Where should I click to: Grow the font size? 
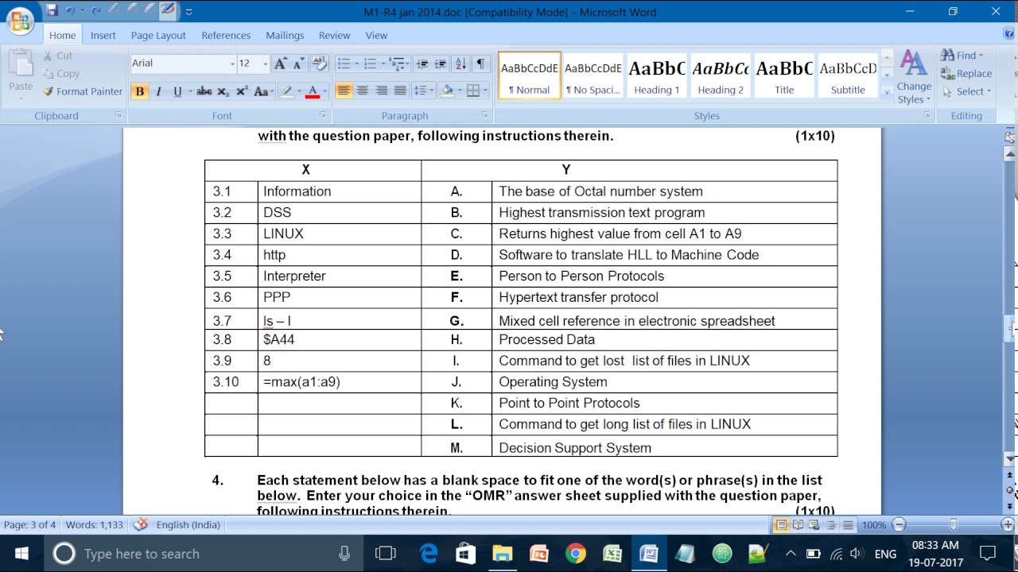coord(279,64)
